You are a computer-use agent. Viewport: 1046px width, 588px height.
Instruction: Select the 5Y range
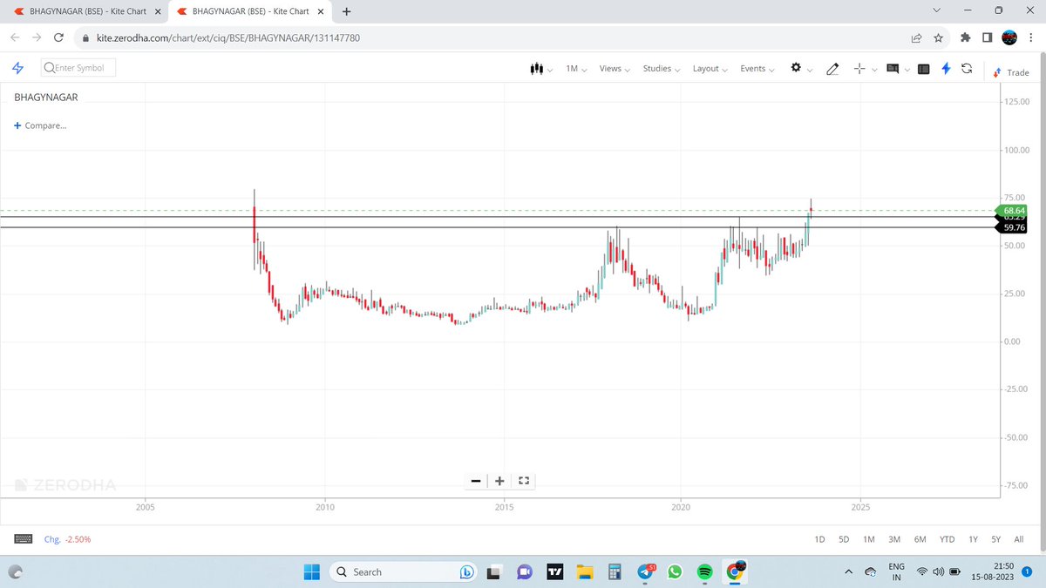point(996,539)
